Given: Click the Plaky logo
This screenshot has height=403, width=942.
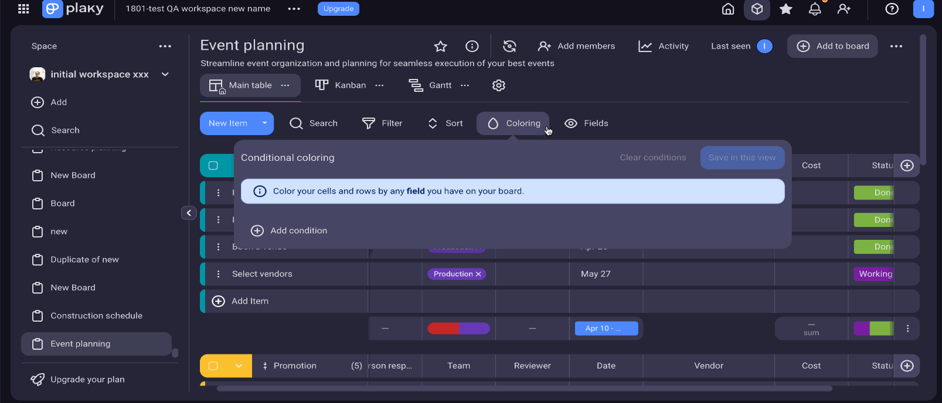Looking at the screenshot, I should coord(73,9).
